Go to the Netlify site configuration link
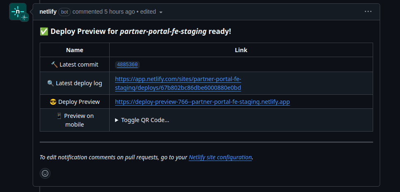 tap(220, 157)
